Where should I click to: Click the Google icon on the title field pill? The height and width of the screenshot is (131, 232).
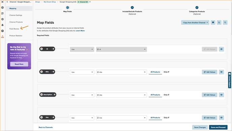pos(41,72)
